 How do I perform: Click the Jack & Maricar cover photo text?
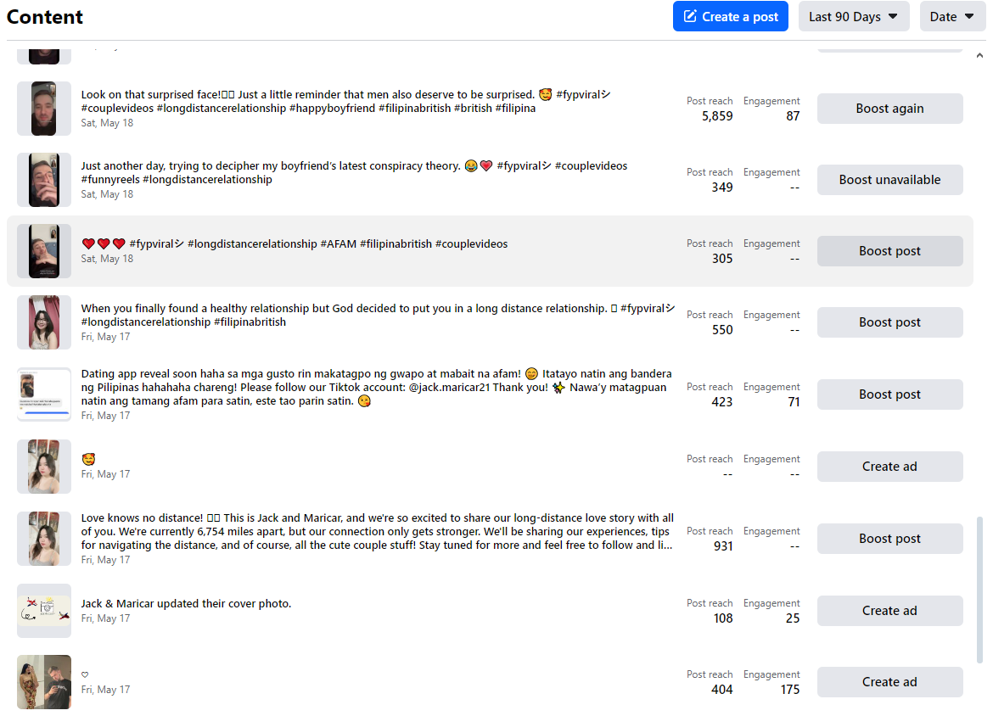click(186, 604)
